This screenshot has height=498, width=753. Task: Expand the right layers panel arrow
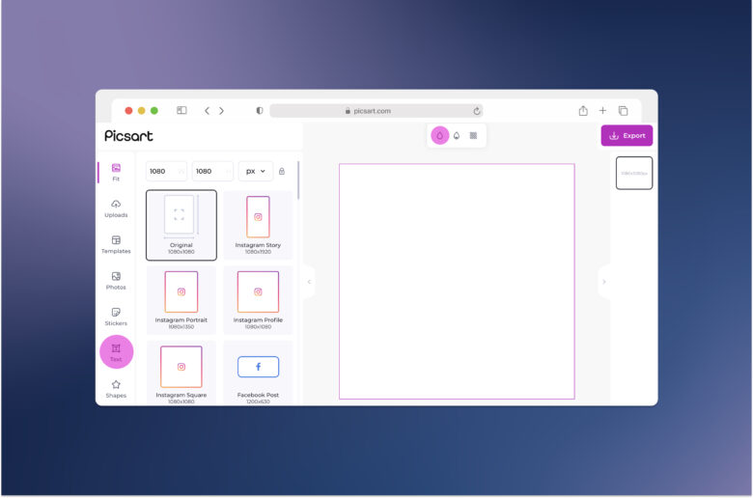coord(604,282)
